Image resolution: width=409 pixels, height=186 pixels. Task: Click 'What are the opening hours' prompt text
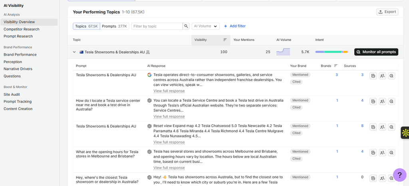(x=107, y=154)
